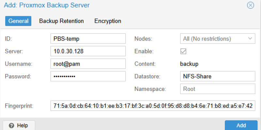Focus the ID field containing PBS-temp

(88, 39)
